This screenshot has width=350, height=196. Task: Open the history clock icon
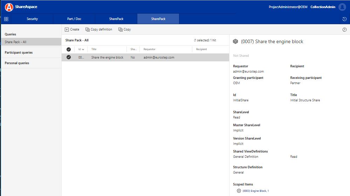(344, 19)
